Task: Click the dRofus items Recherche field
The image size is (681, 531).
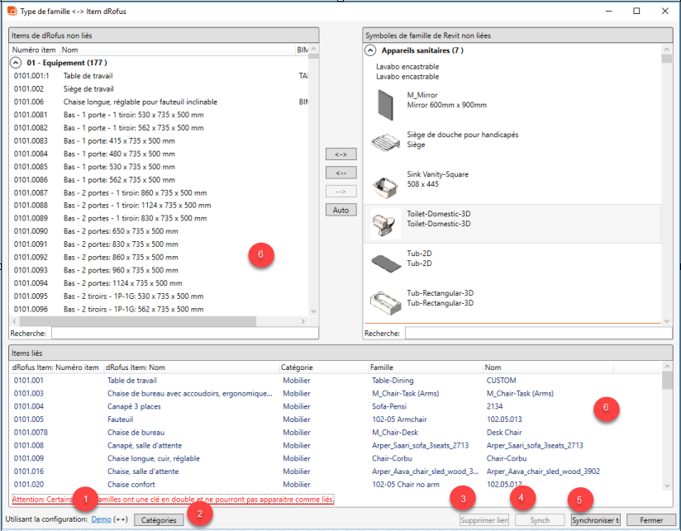Action: [184, 334]
